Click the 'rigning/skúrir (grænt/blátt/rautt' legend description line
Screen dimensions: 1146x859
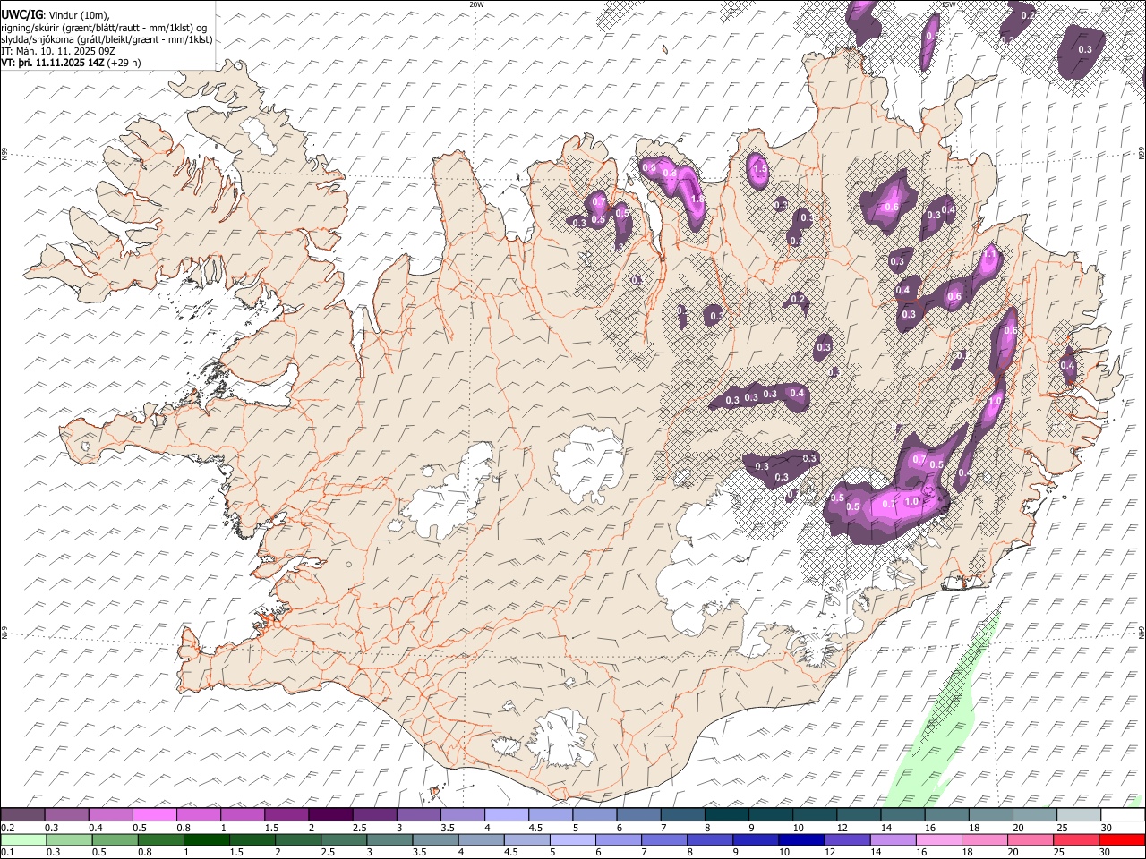[104, 28]
